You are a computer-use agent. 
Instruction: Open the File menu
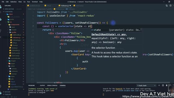pos(3,2)
